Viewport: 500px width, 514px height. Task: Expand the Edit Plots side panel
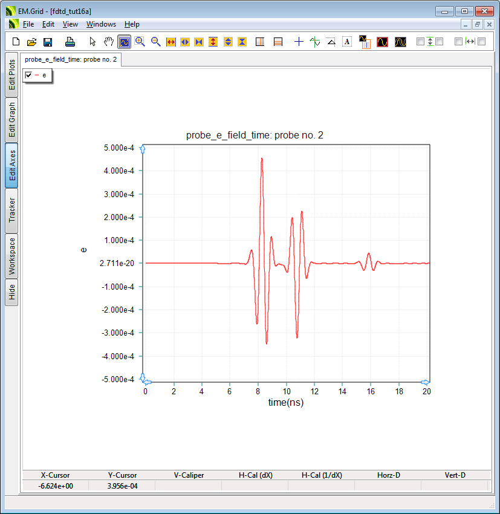click(x=11, y=74)
